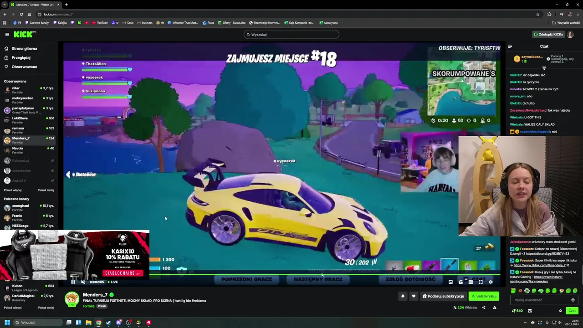
Task: Open a new Chrome tab
Action: click(x=66, y=5)
